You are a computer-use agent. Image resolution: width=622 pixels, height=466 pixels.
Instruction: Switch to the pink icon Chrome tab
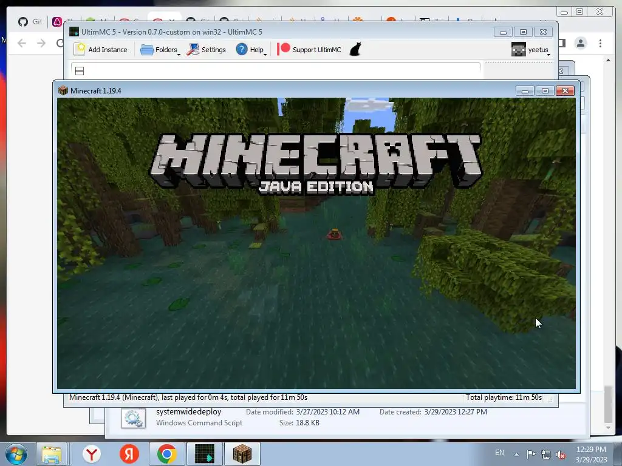point(57,21)
